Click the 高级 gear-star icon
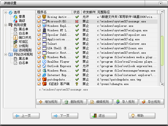Image resolution: width=168 pixels, height=126 pixels. pyautogui.click(x=15, y=21)
